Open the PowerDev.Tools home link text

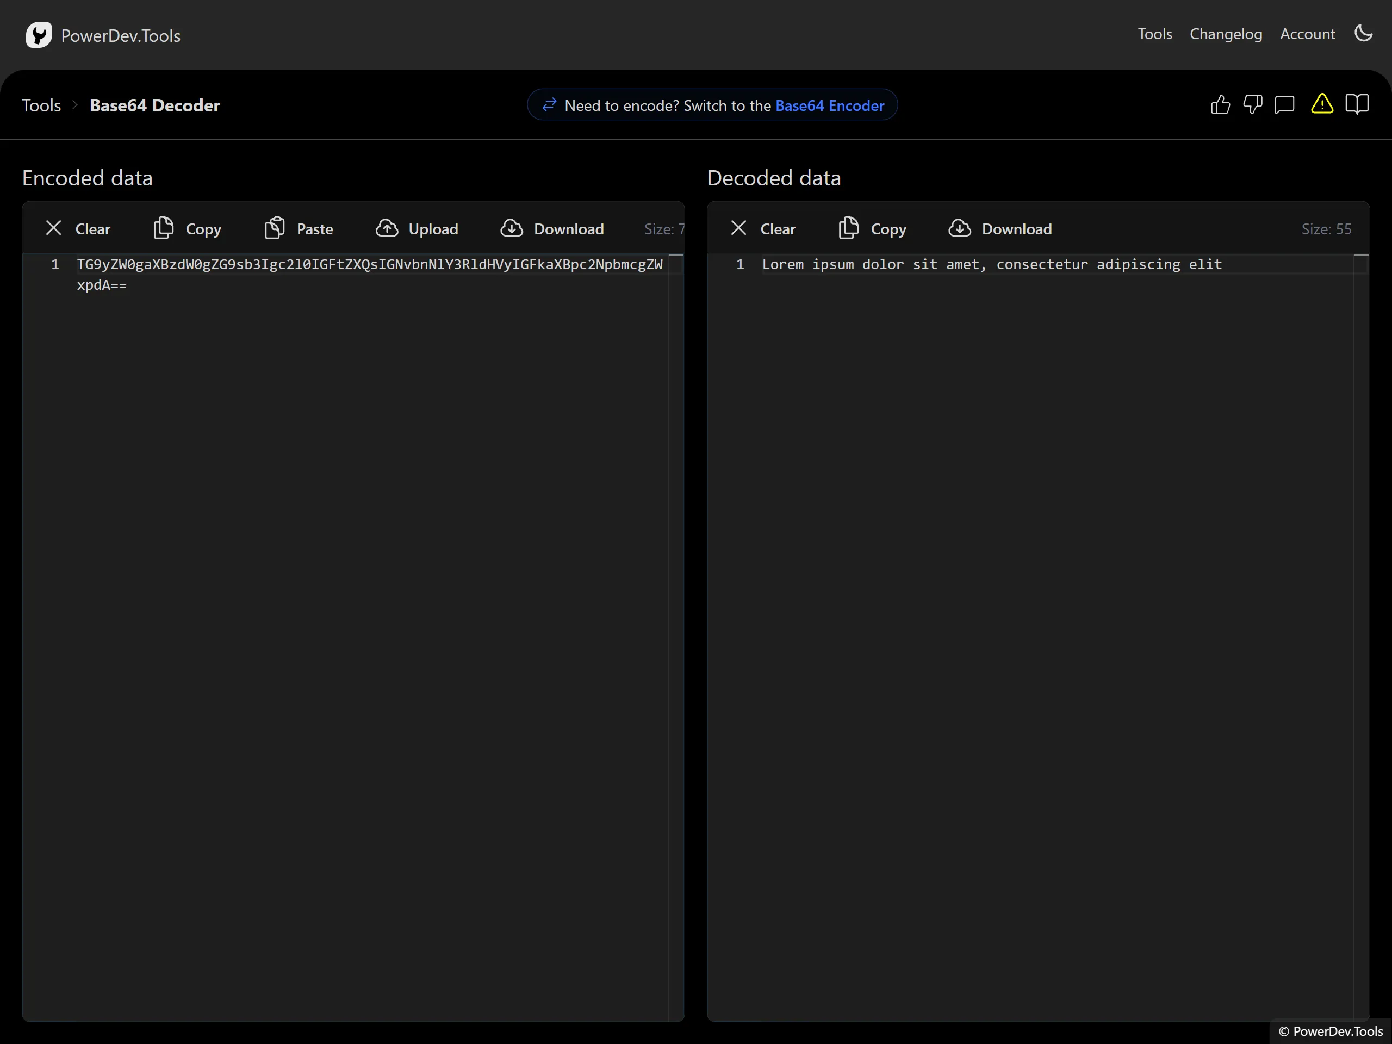tap(120, 36)
